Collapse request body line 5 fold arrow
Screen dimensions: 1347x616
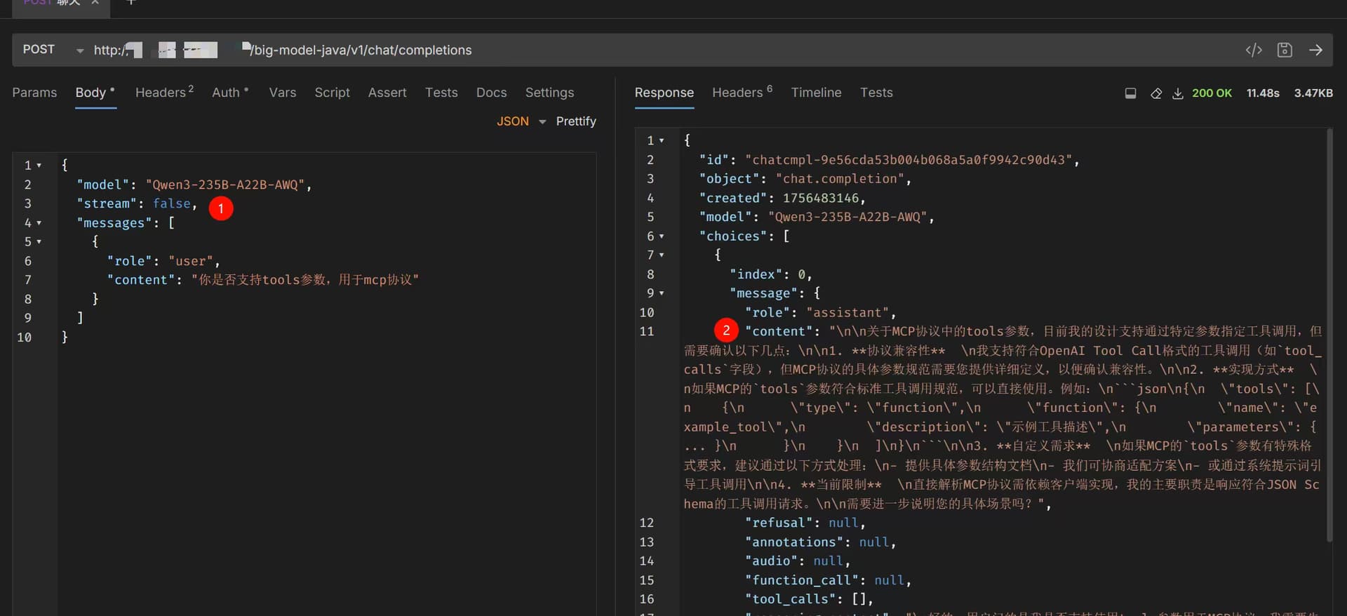click(39, 242)
